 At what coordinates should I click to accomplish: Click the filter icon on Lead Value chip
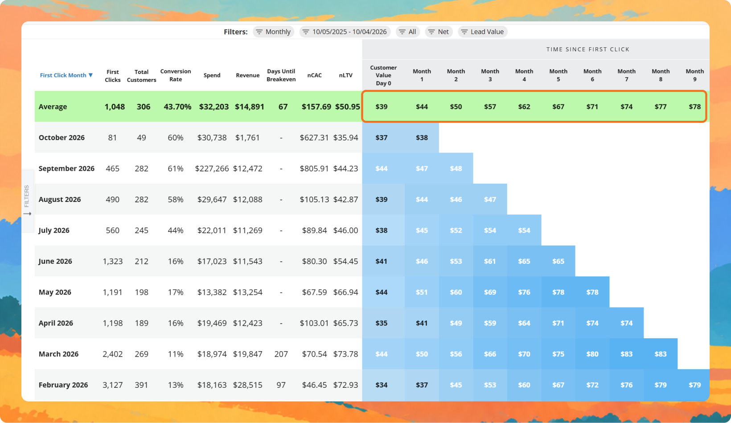click(x=464, y=32)
